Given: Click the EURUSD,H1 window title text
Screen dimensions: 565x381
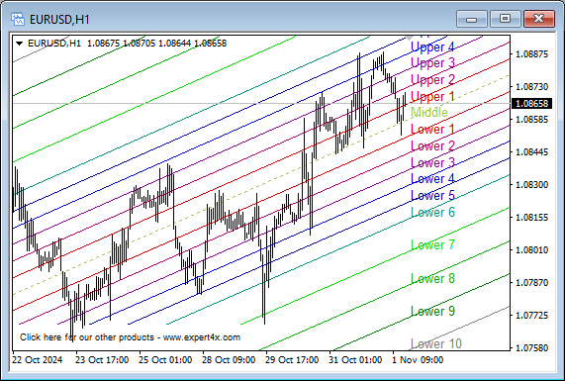Looking at the screenshot, I should (x=59, y=20).
